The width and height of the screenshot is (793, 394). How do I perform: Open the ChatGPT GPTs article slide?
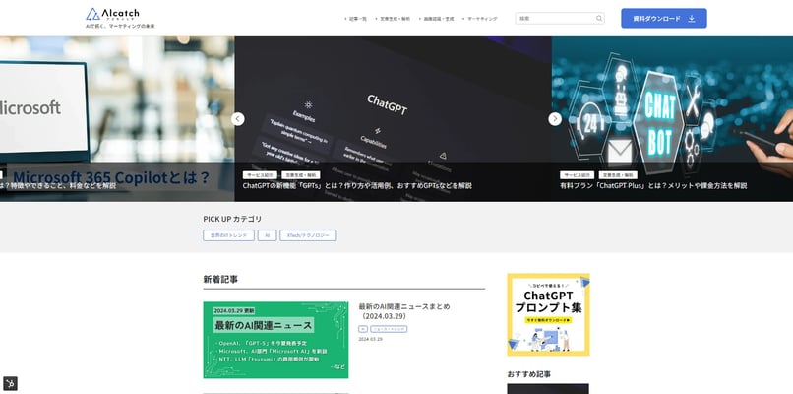[393, 119]
